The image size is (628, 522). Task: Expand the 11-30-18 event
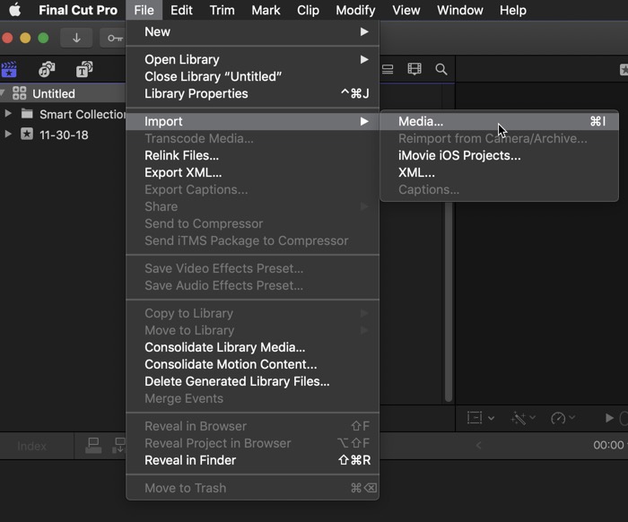point(7,135)
